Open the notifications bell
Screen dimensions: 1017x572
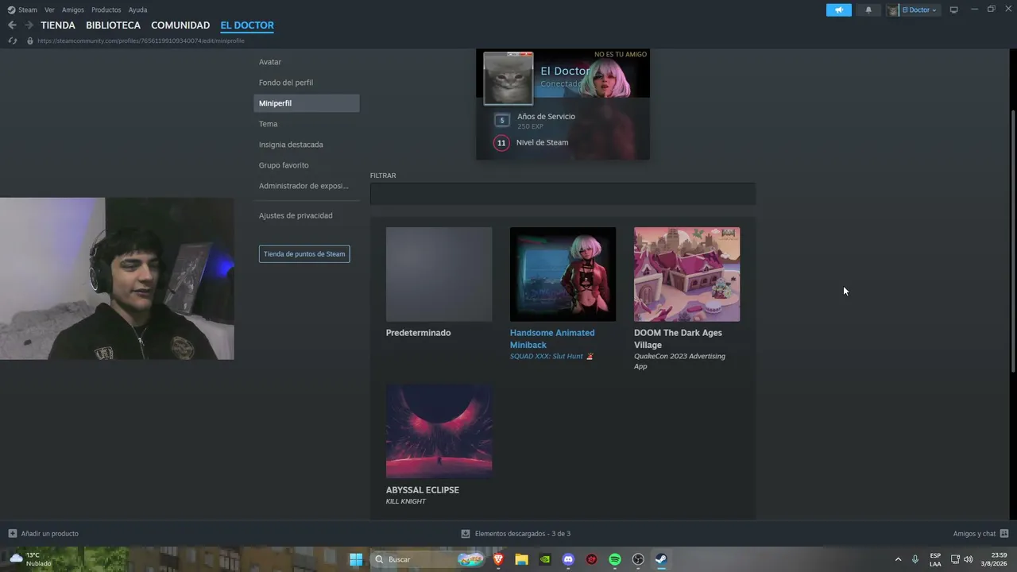(868, 10)
